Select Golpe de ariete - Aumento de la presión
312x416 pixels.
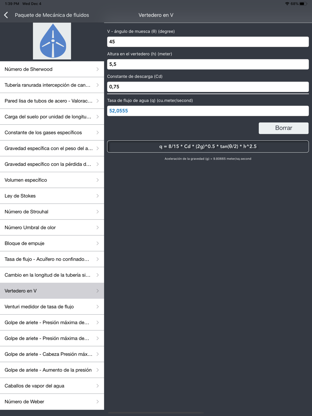(x=52, y=370)
